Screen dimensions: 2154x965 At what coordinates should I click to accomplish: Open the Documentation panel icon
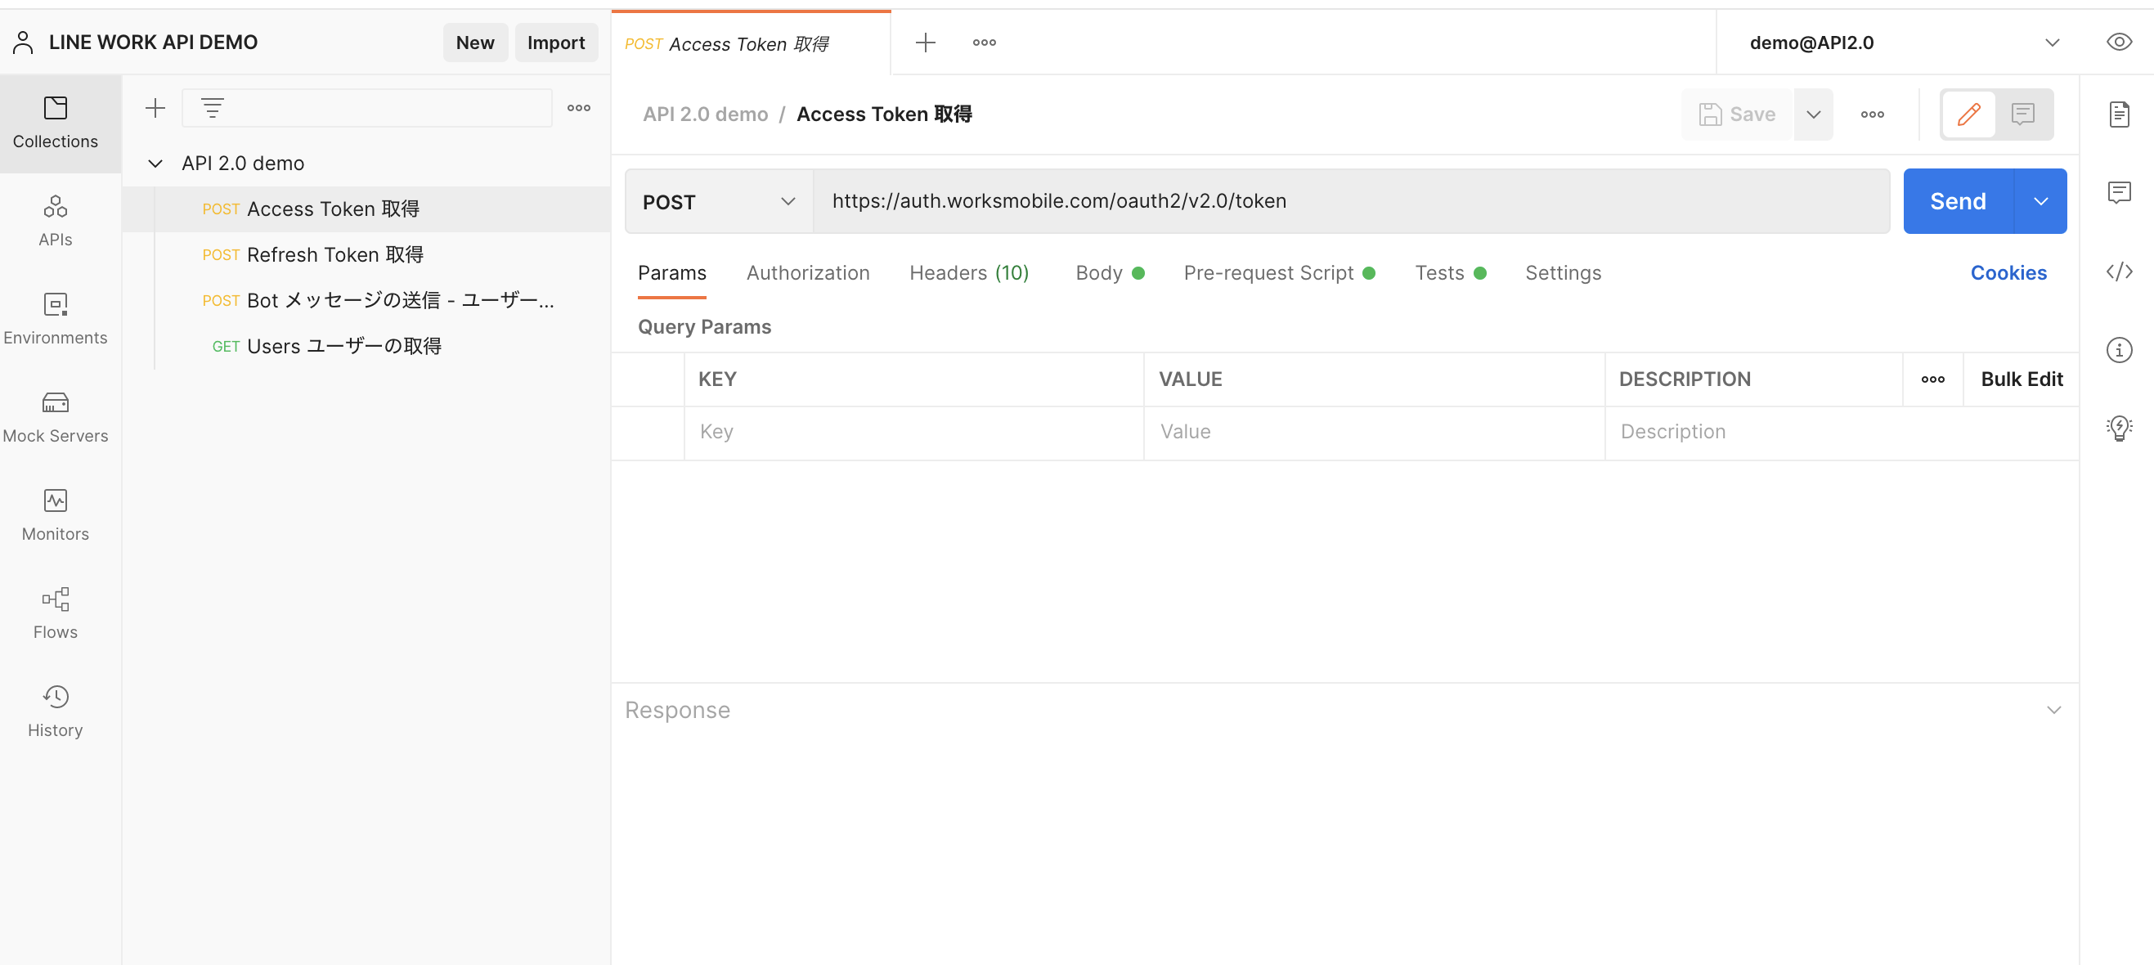tap(2120, 114)
